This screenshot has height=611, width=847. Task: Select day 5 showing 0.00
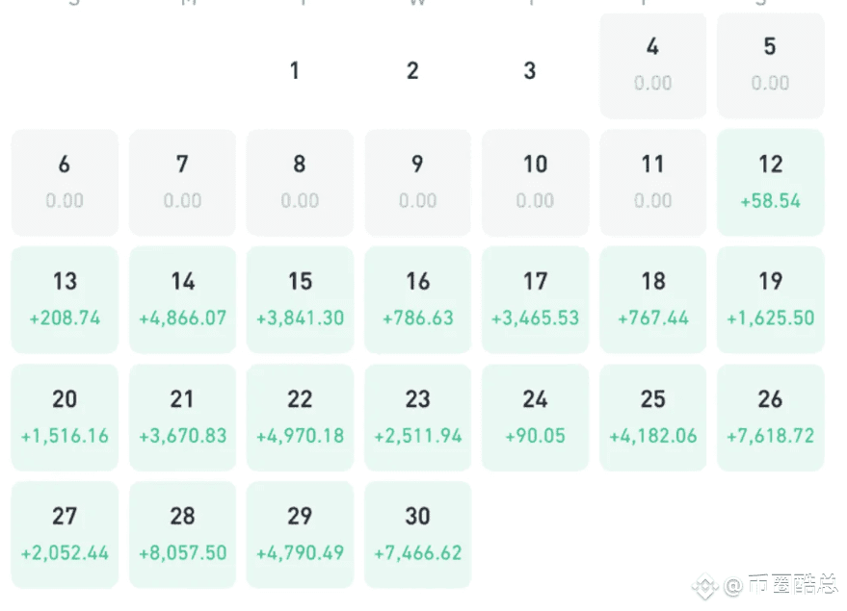pos(770,64)
